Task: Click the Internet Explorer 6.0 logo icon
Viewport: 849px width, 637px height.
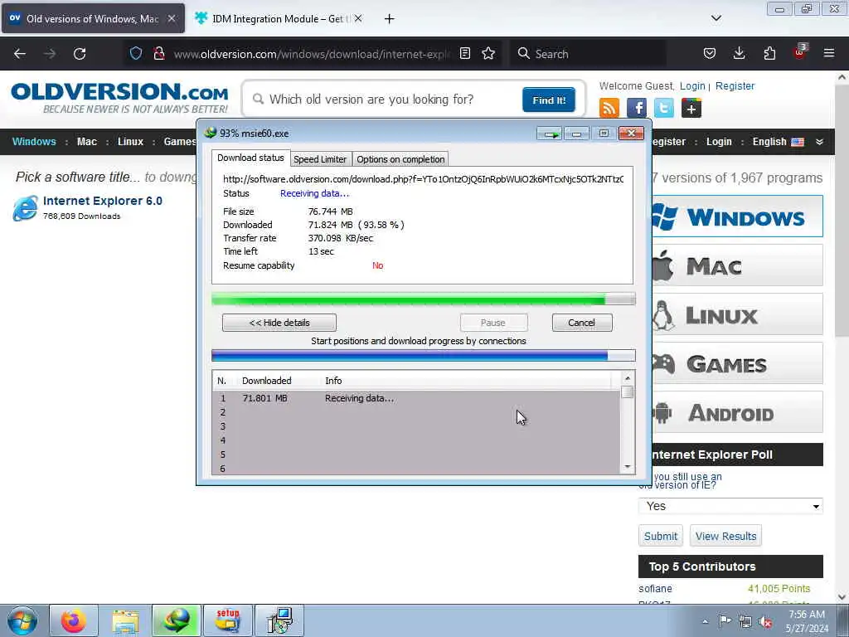Action: [x=26, y=208]
